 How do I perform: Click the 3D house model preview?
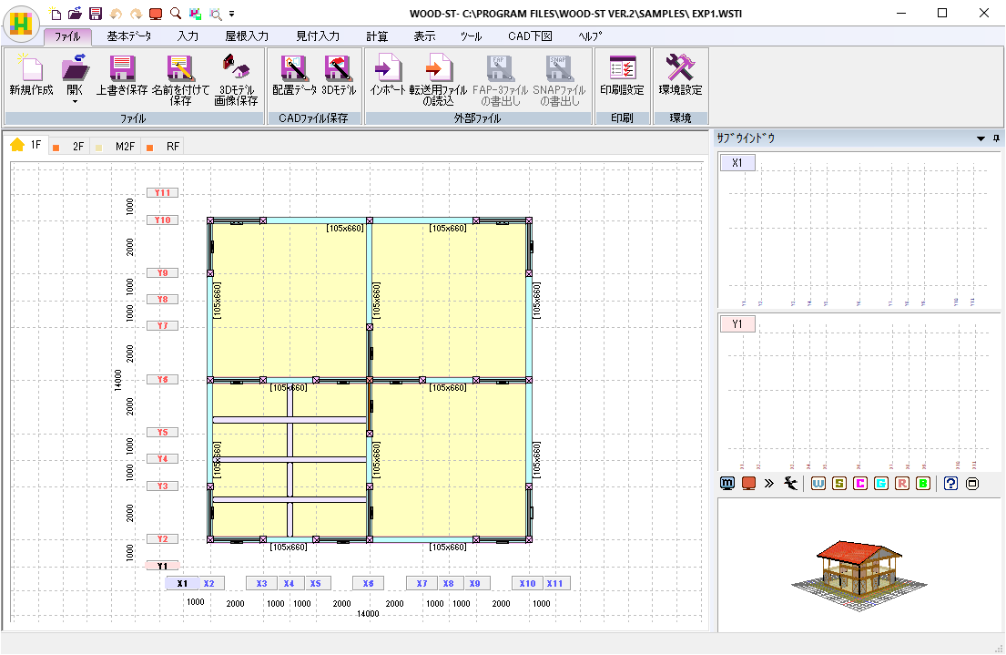tap(859, 566)
